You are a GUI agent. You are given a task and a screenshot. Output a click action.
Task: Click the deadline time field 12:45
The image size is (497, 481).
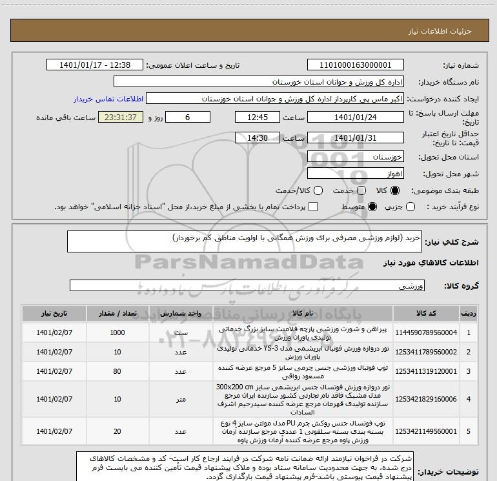coord(258,118)
